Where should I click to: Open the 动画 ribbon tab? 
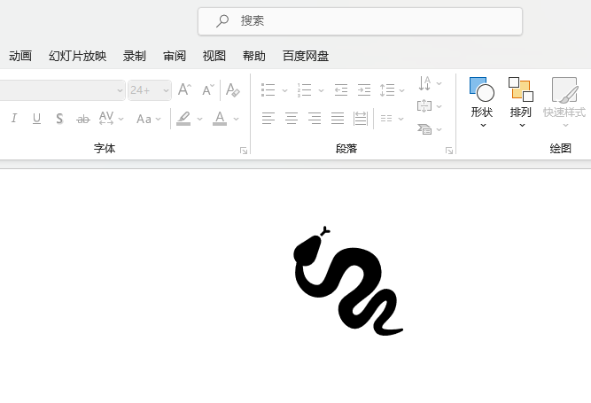coord(20,56)
